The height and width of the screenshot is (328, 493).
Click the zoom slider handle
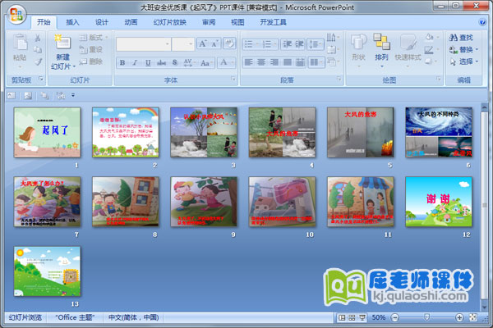(426, 317)
